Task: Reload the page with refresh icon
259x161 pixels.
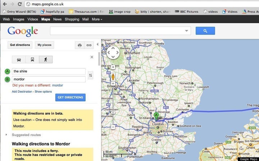Action: [20, 4]
